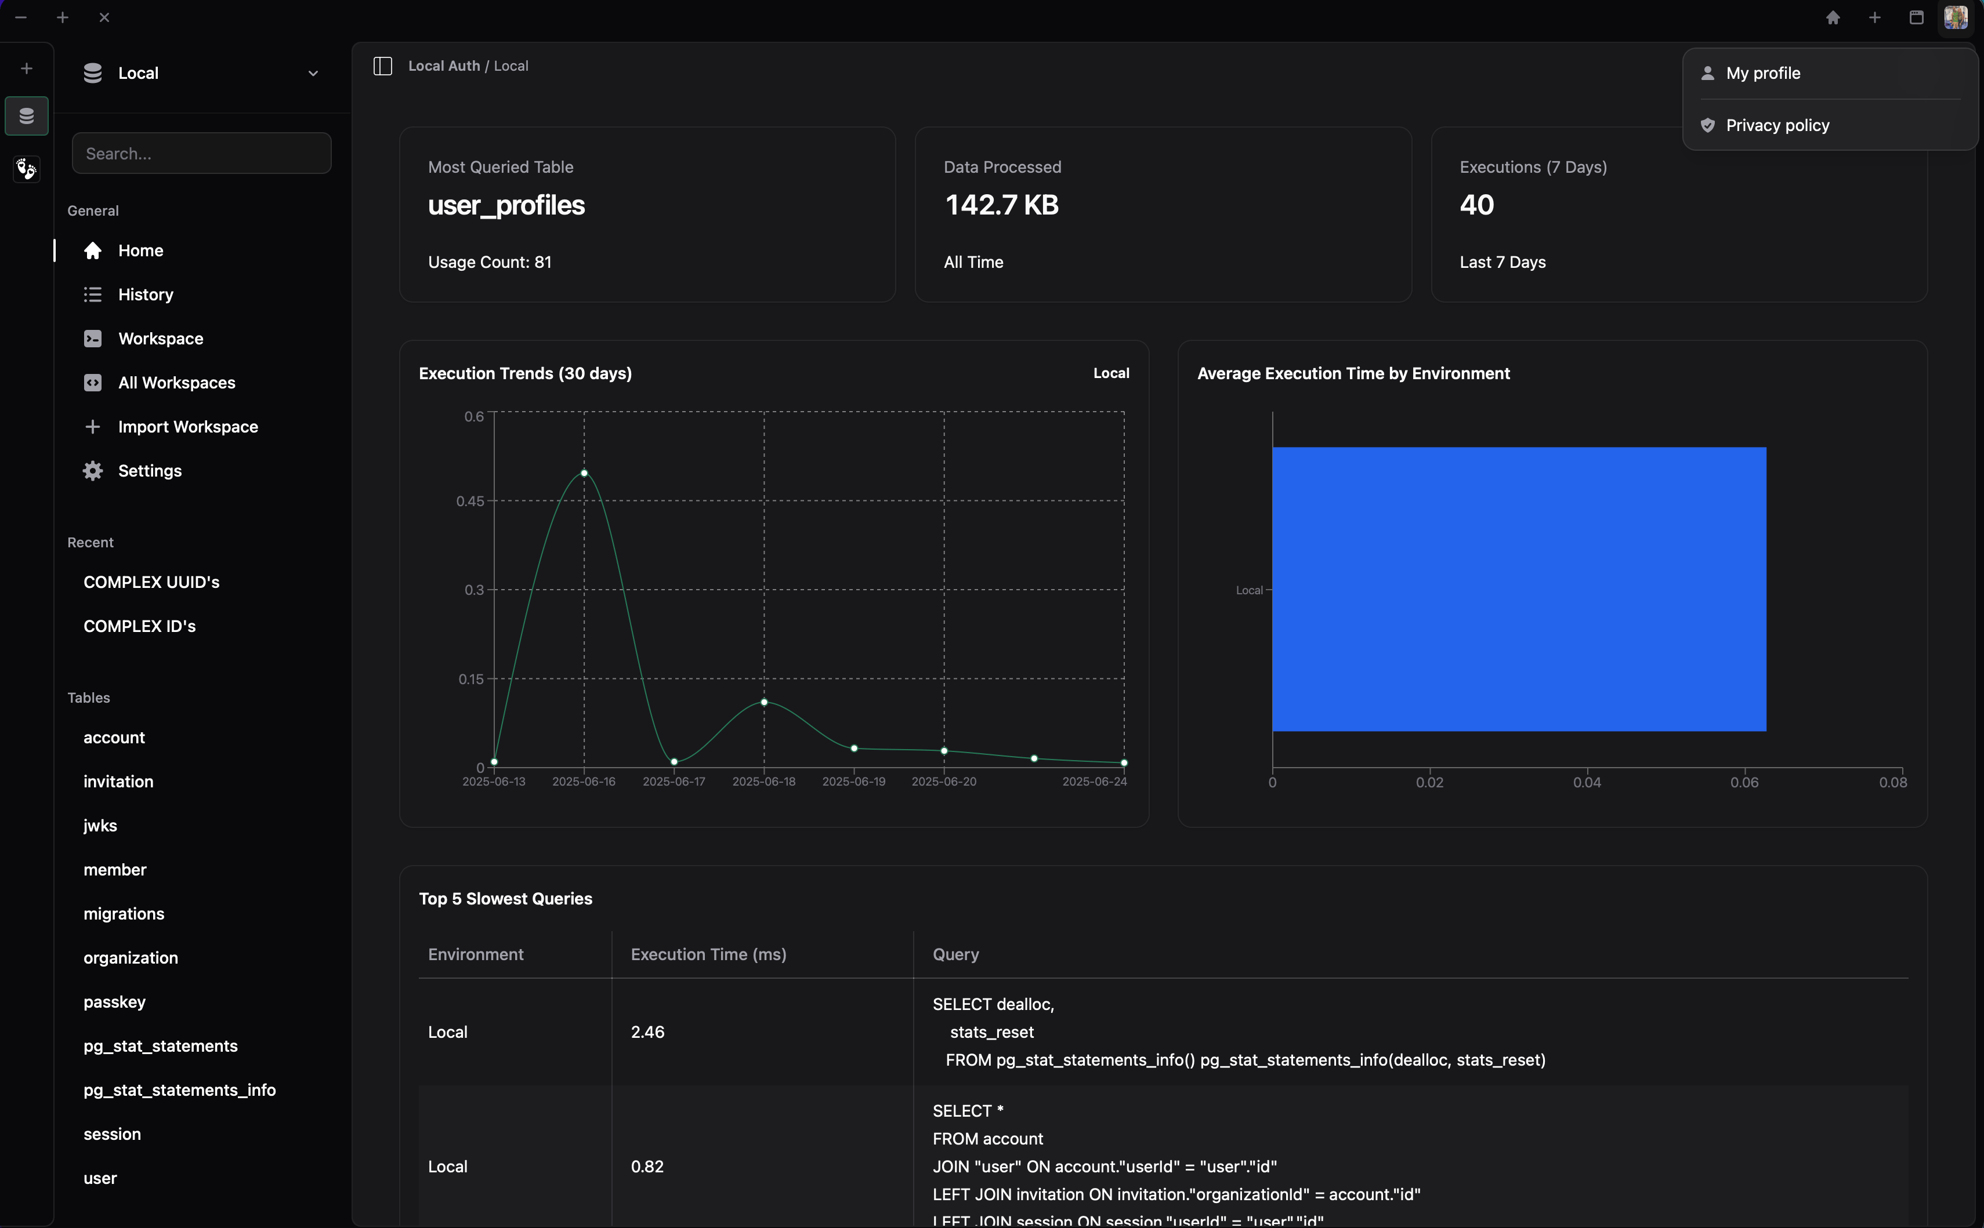Click the Local Auth breadcrumb link
Viewport: 1984px width, 1228px height.
pos(444,66)
